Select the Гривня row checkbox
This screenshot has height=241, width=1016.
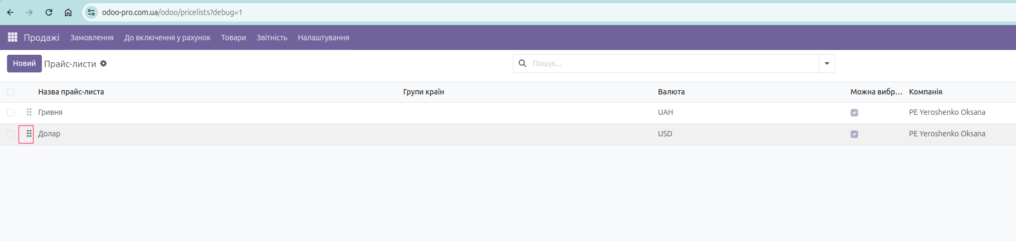coord(11,113)
